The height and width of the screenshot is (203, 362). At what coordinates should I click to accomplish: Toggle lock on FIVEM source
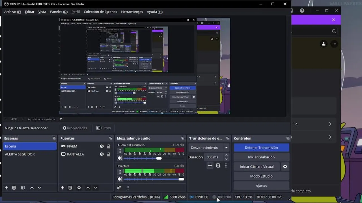tap(109, 146)
